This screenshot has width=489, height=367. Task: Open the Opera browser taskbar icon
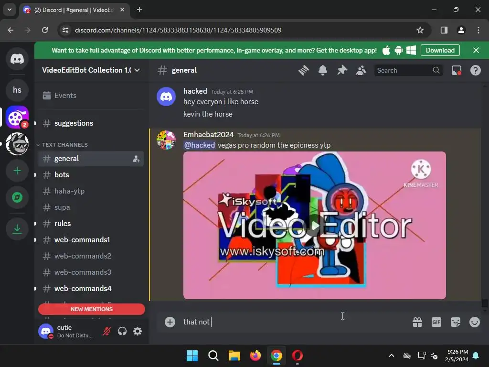(297, 356)
